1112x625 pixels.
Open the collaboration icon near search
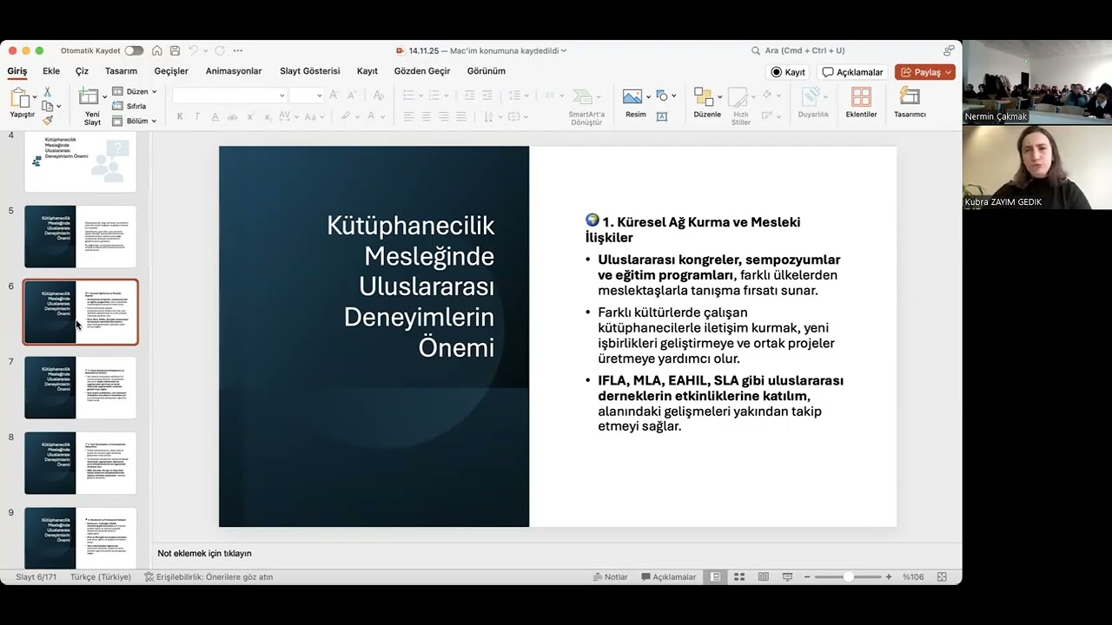949,51
